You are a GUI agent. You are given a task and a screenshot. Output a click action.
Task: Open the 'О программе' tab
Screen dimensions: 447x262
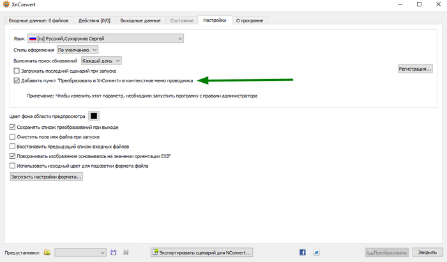pos(250,20)
